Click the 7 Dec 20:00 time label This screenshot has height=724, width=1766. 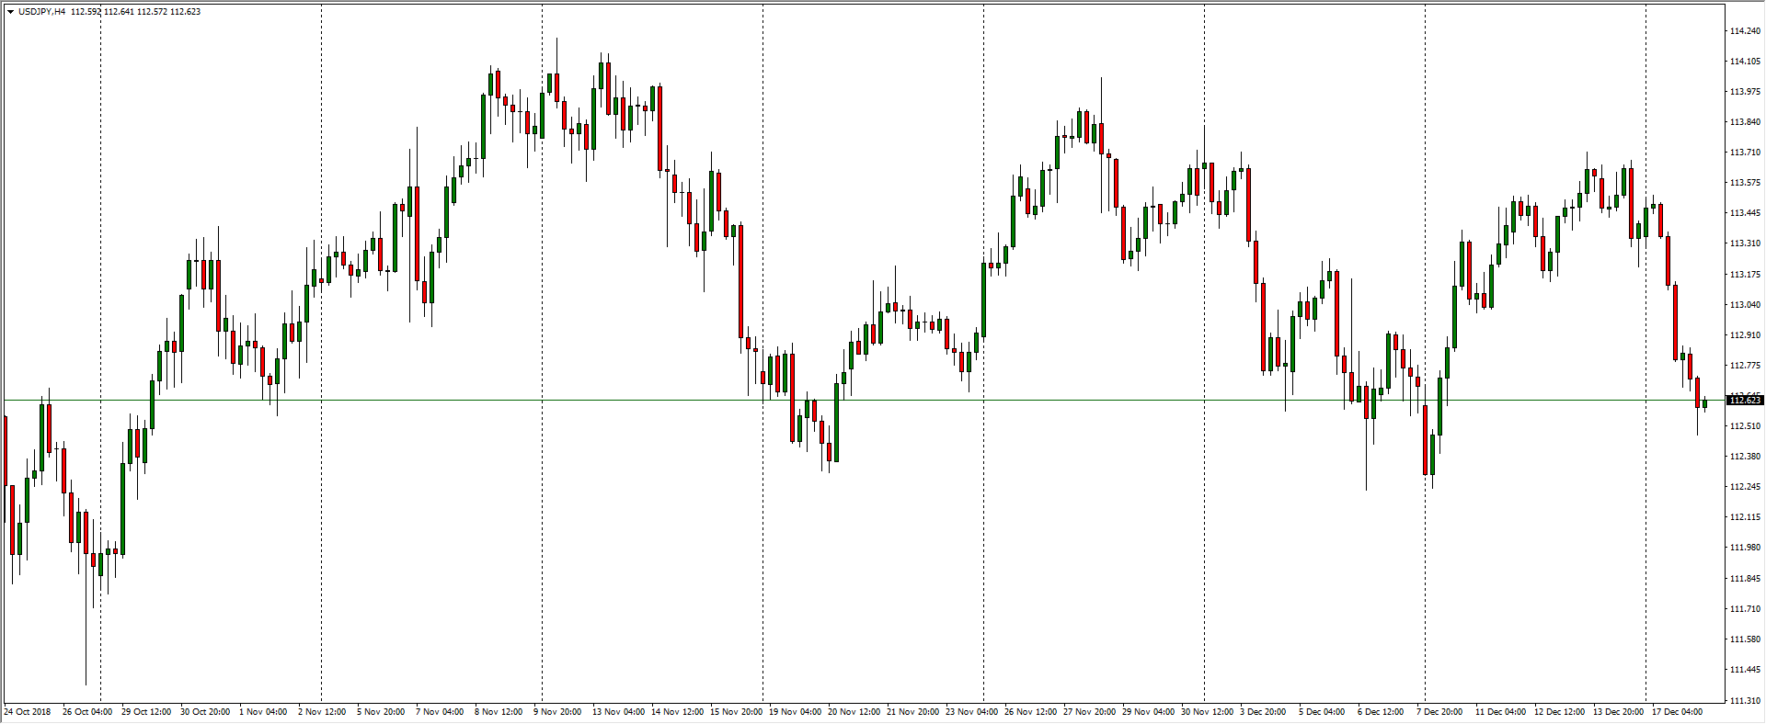(1440, 712)
